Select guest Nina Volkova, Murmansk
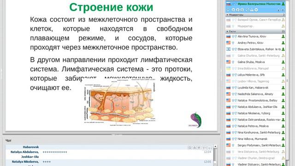Screen dimensions: 295x166 (x=255, y=139)
